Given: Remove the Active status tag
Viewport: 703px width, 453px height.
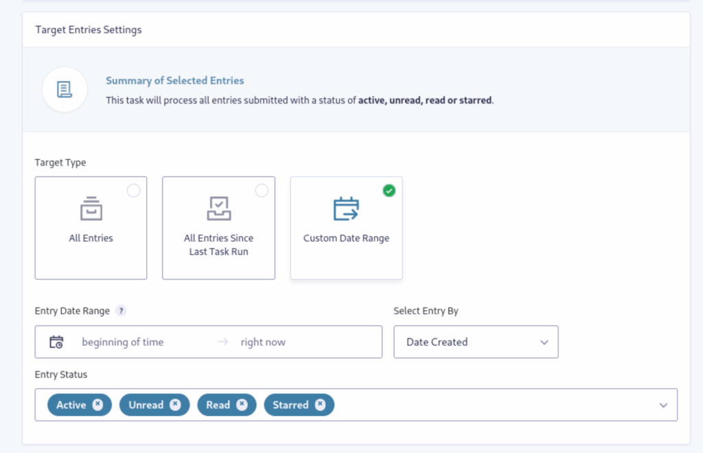Looking at the screenshot, I should click(97, 405).
